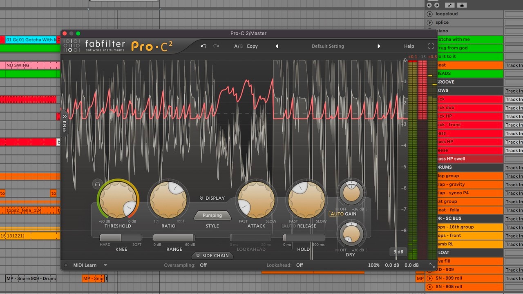The height and width of the screenshot is (294, 523).
Task: Enable AUTO release mode
Action: point(289,226)
